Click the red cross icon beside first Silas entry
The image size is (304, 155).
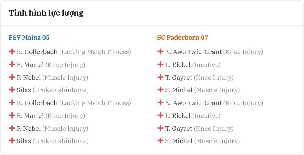tap(12, 90)
